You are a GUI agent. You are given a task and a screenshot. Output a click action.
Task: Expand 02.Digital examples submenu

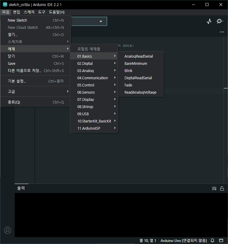tap(94, 64)
